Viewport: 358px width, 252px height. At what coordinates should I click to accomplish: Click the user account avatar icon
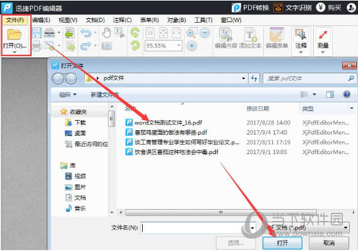click(352, 8)
